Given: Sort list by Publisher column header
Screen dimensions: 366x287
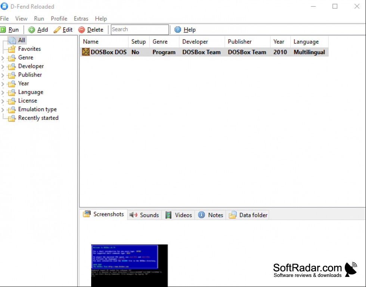Looking at the screenshot, I should point(247,41).
